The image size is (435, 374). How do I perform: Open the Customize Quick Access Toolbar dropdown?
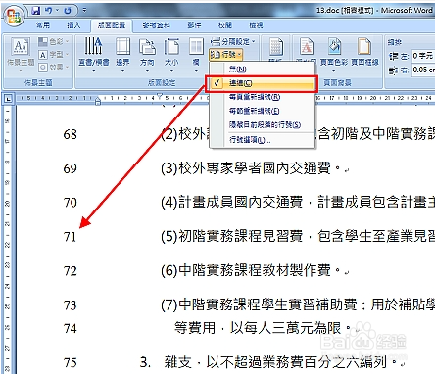(84, 11)
